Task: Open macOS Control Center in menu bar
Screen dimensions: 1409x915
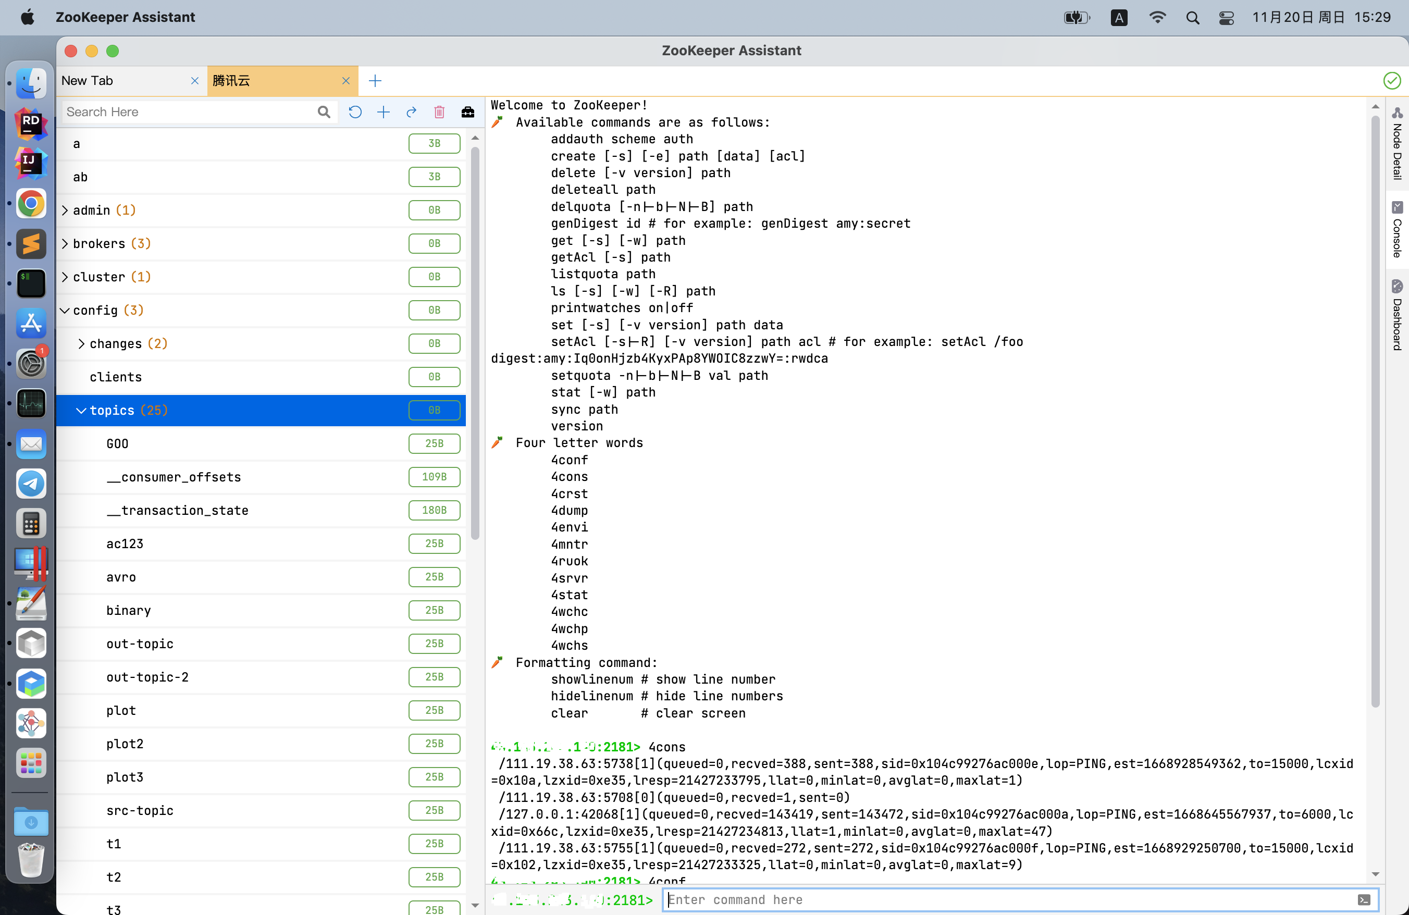Action: pyautogui.click(x=1226, y=17)
